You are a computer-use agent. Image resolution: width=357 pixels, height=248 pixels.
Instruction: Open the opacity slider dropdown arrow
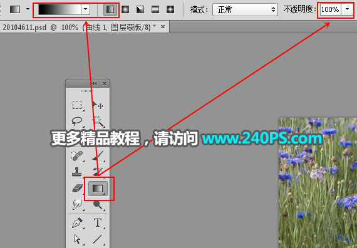tap(347, 9)
